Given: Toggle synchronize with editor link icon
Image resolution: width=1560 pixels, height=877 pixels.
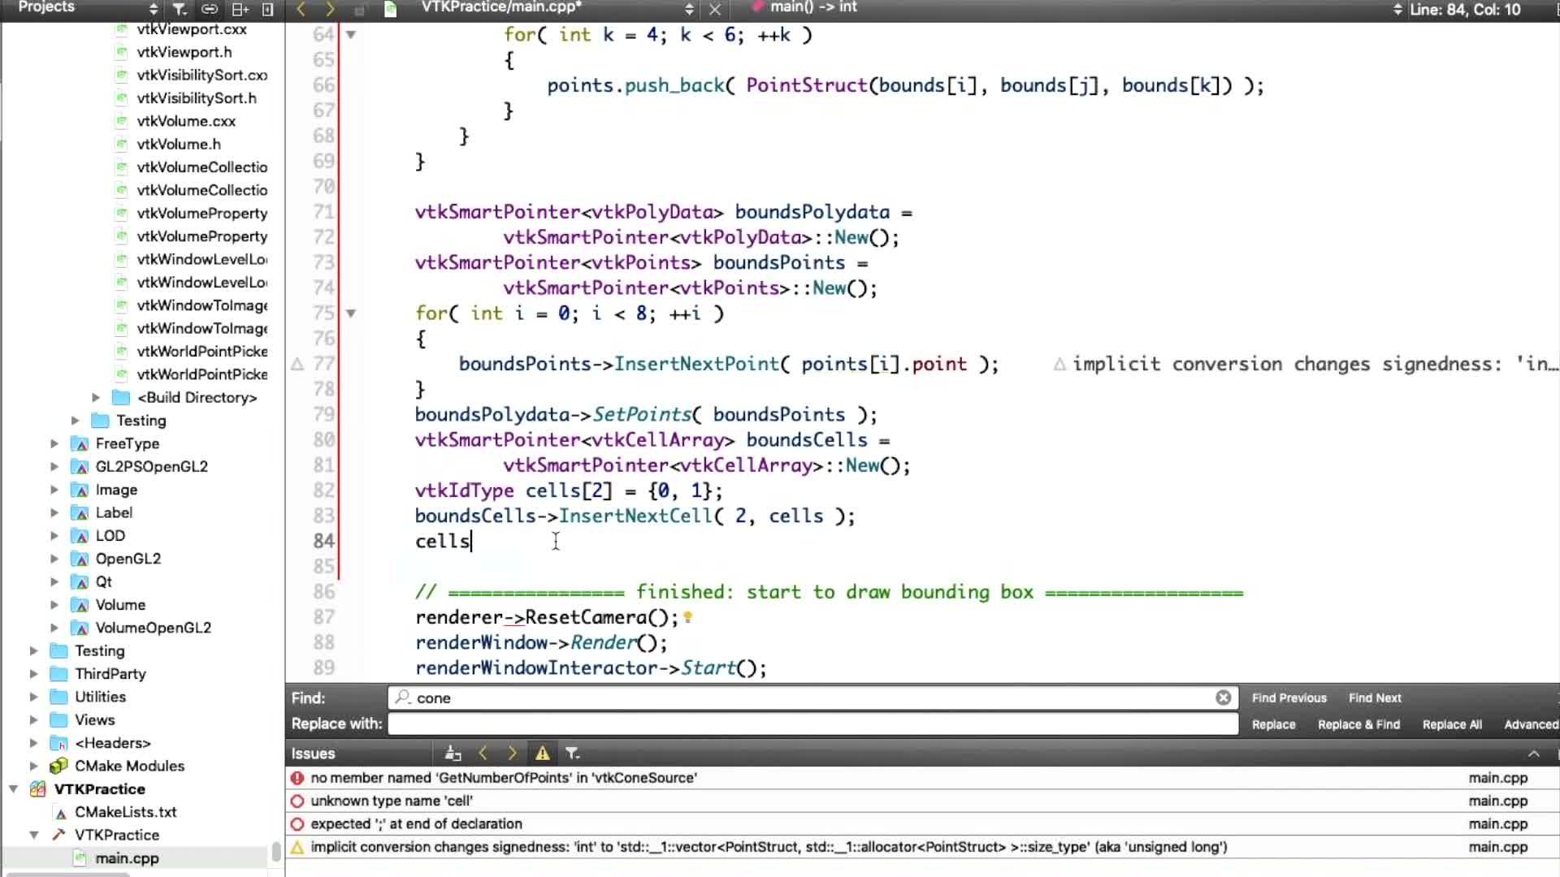Looking at the screenshot, I should pyautogui.click(x=210, y=9).
